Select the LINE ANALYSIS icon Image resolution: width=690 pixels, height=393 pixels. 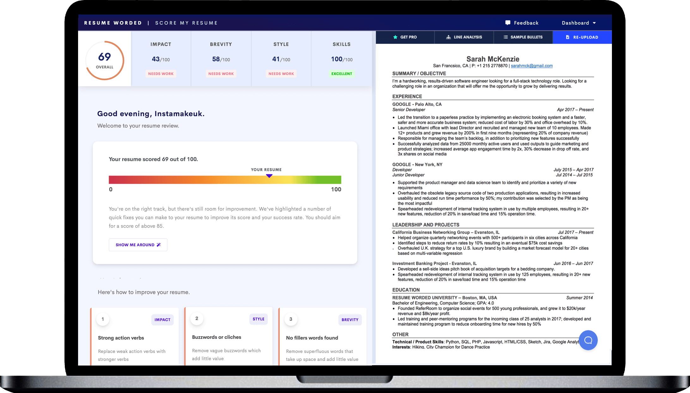pyautogui.click(x=447, y=37)
